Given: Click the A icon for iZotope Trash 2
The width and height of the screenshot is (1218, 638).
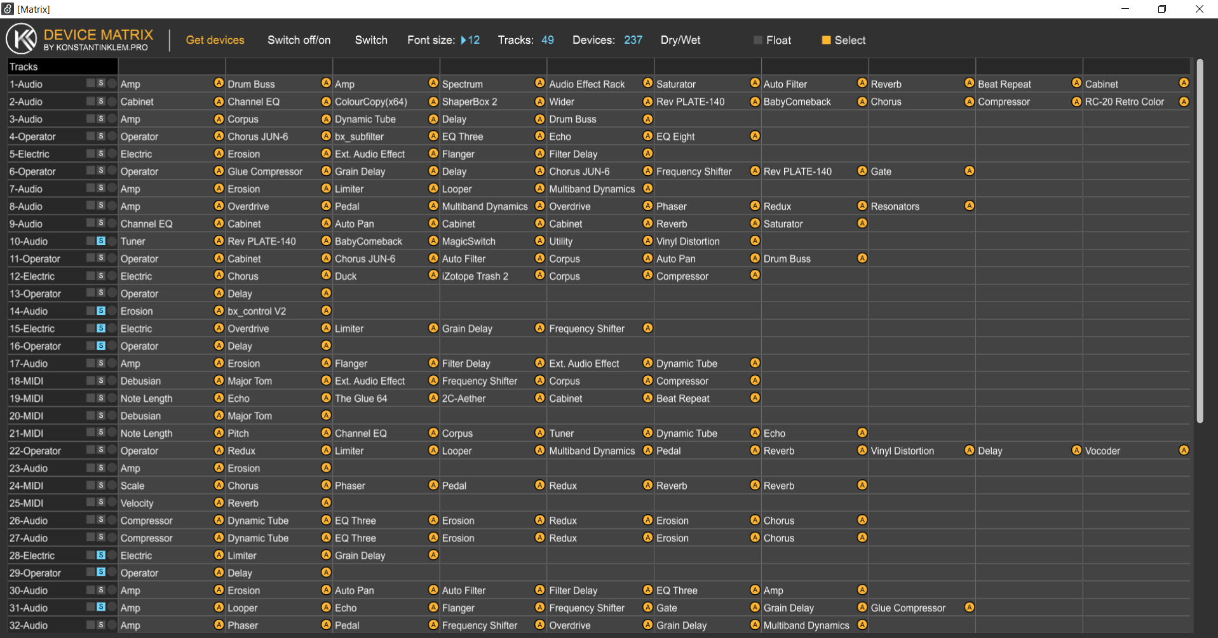Looking at the screenshot, I should click(x=539, y=276).
